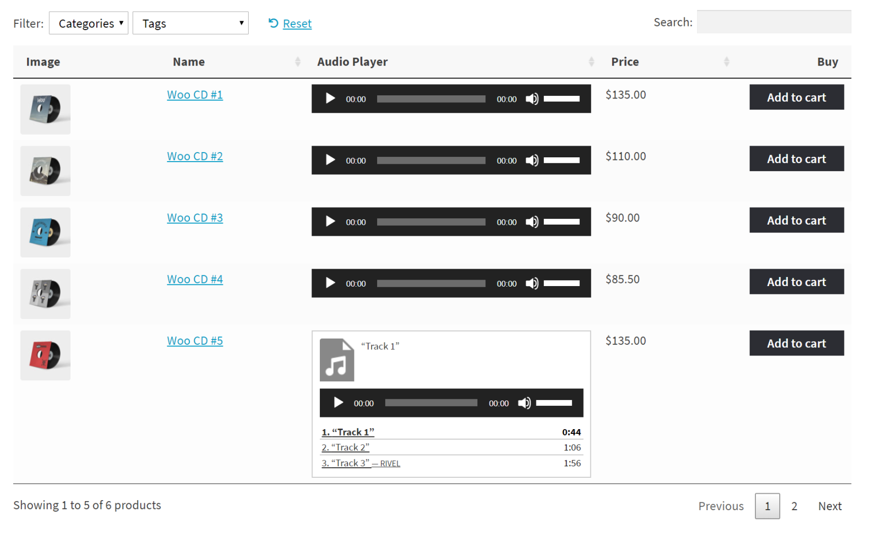Image resolution: width=870 pixels, height=534 pixels.
Task: Sort products using the Price column arrow
Action: coord(727,61)
